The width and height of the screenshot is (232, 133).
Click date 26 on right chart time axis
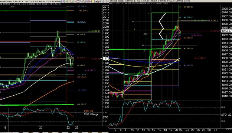tap(198, 130)
